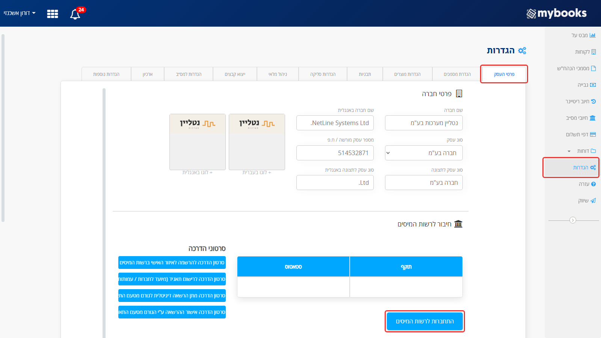Open tutorial video for personal area registration
This screenshot has height=338, width=601.
coord(172,263)
